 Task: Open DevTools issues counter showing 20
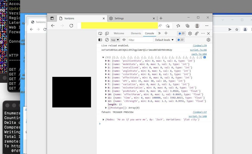181,34
